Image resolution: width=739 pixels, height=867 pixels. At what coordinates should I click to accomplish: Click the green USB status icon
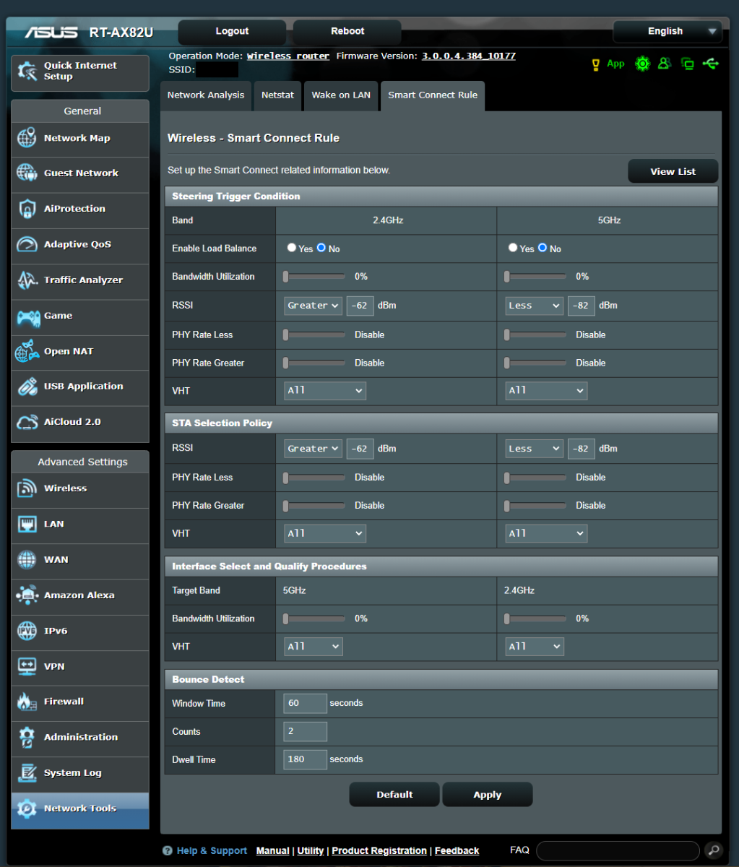[710, 64]
